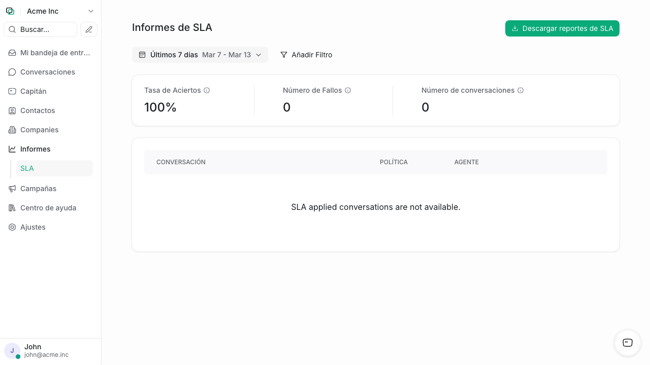The width and height of the screenshot is (650, 365).
Task: Select Conversaciones in the sidebar
Action: point(48,72)
